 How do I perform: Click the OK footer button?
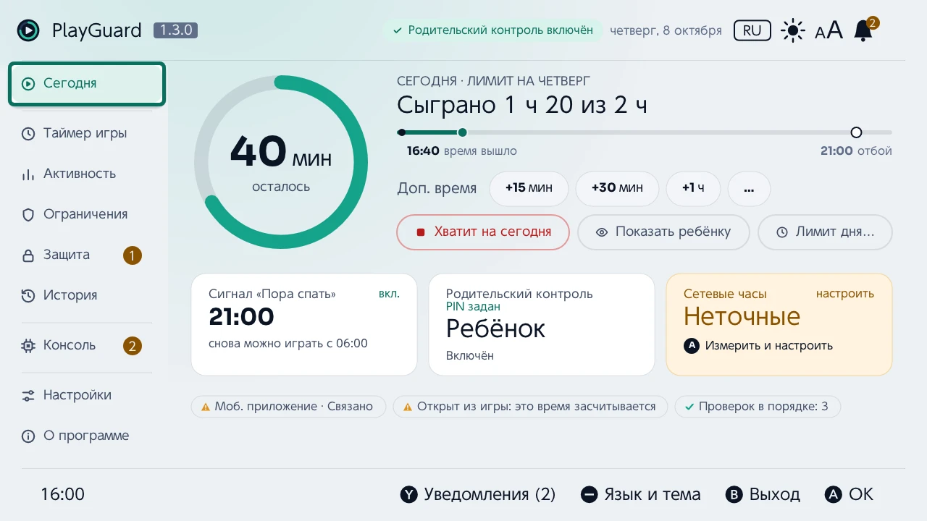850,495
